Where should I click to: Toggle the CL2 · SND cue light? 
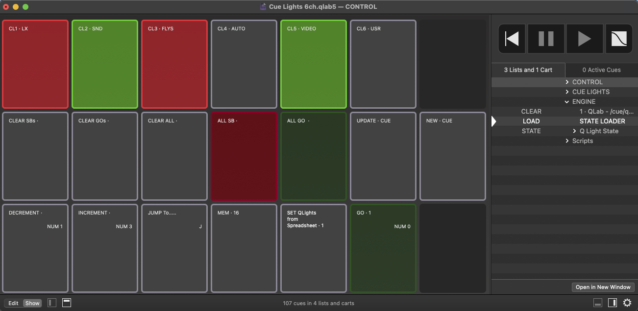coord(105,64)
